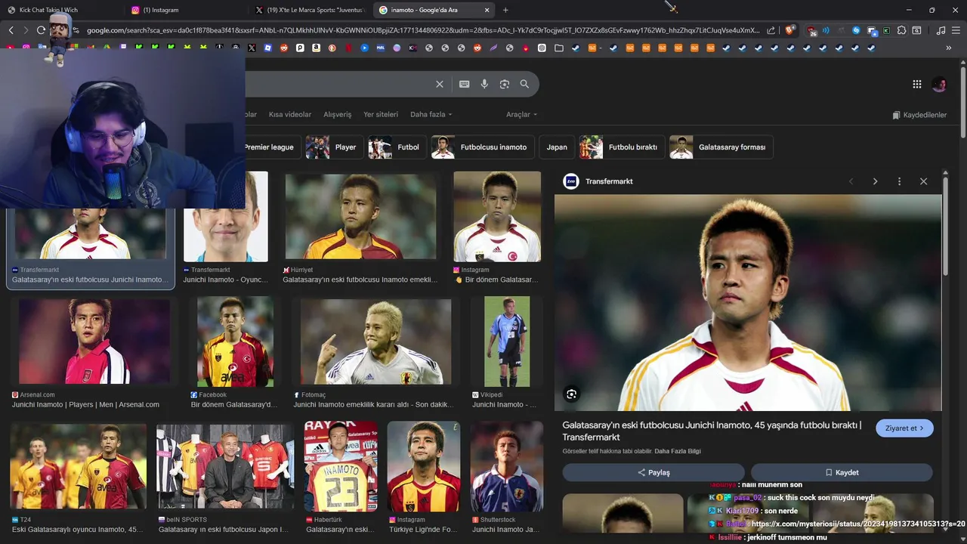The height and width of the screenshot is (544, 967).
Task: Open the Google apps grid
Action: [916, 85]
